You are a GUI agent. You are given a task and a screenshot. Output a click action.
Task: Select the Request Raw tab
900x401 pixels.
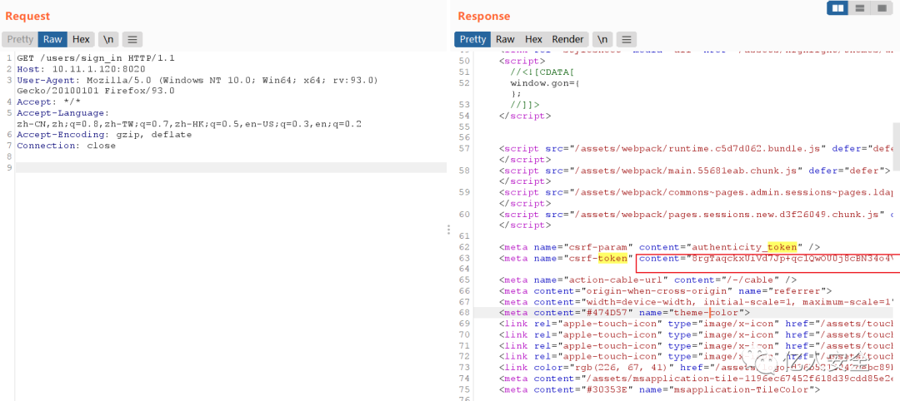point(52,40)
